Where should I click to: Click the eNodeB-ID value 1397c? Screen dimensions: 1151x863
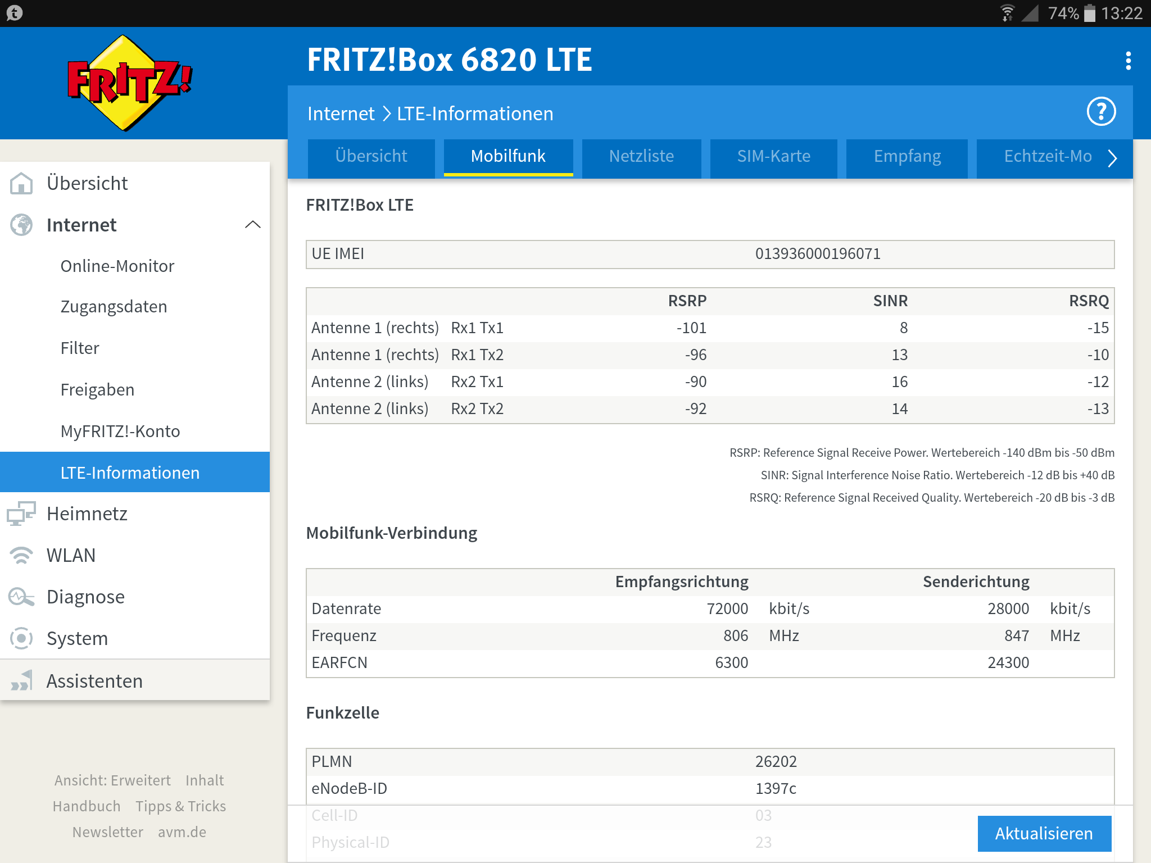pyautogui.click(x=776, y=789)
